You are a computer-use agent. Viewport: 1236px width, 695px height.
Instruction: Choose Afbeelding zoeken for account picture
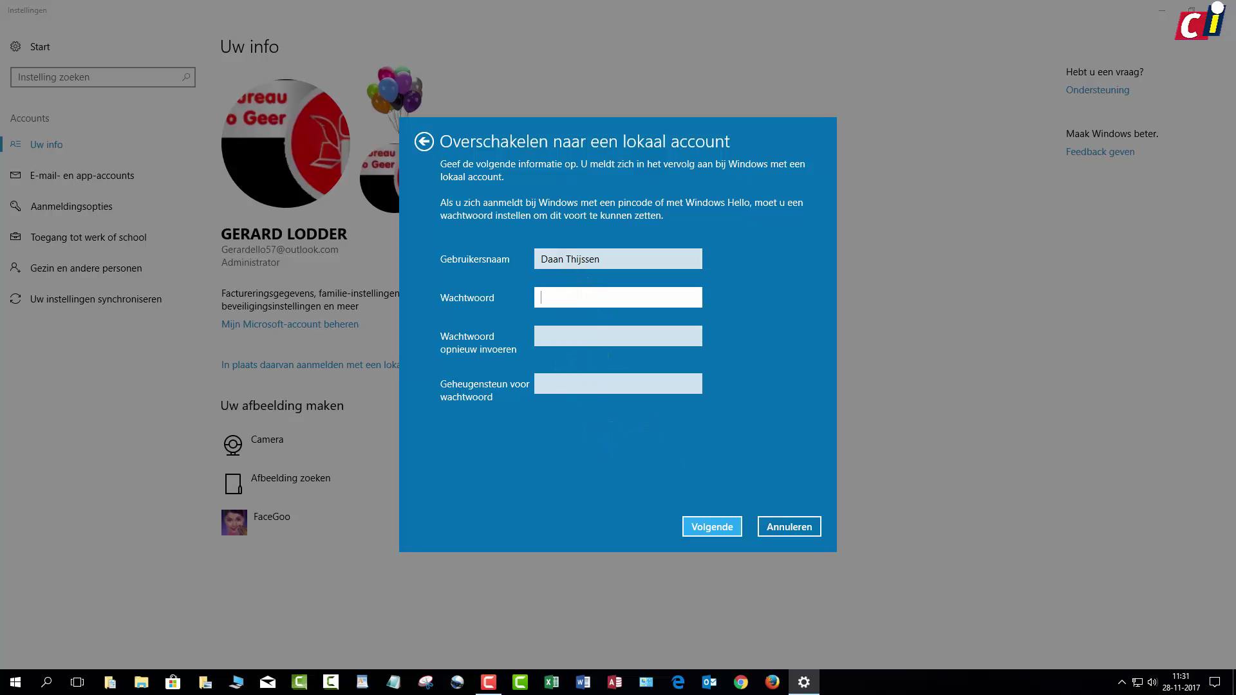[290, 477]
